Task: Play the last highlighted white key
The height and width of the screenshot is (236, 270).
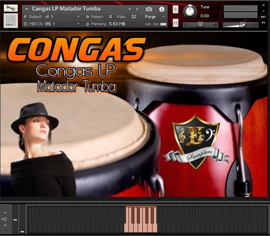Action: [155, 228]
